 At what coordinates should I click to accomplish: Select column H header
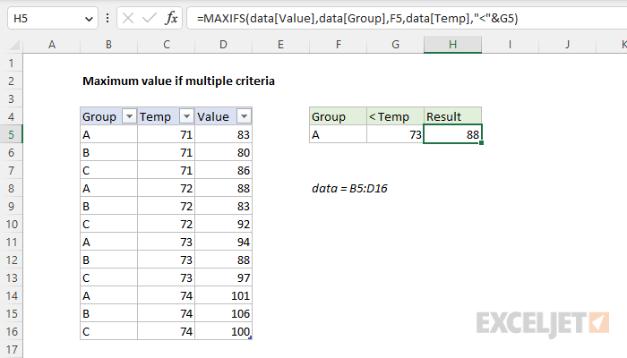[452, 45]
